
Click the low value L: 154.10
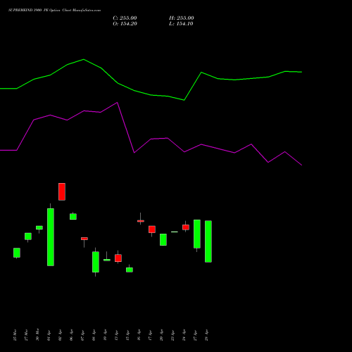point(181,24)
